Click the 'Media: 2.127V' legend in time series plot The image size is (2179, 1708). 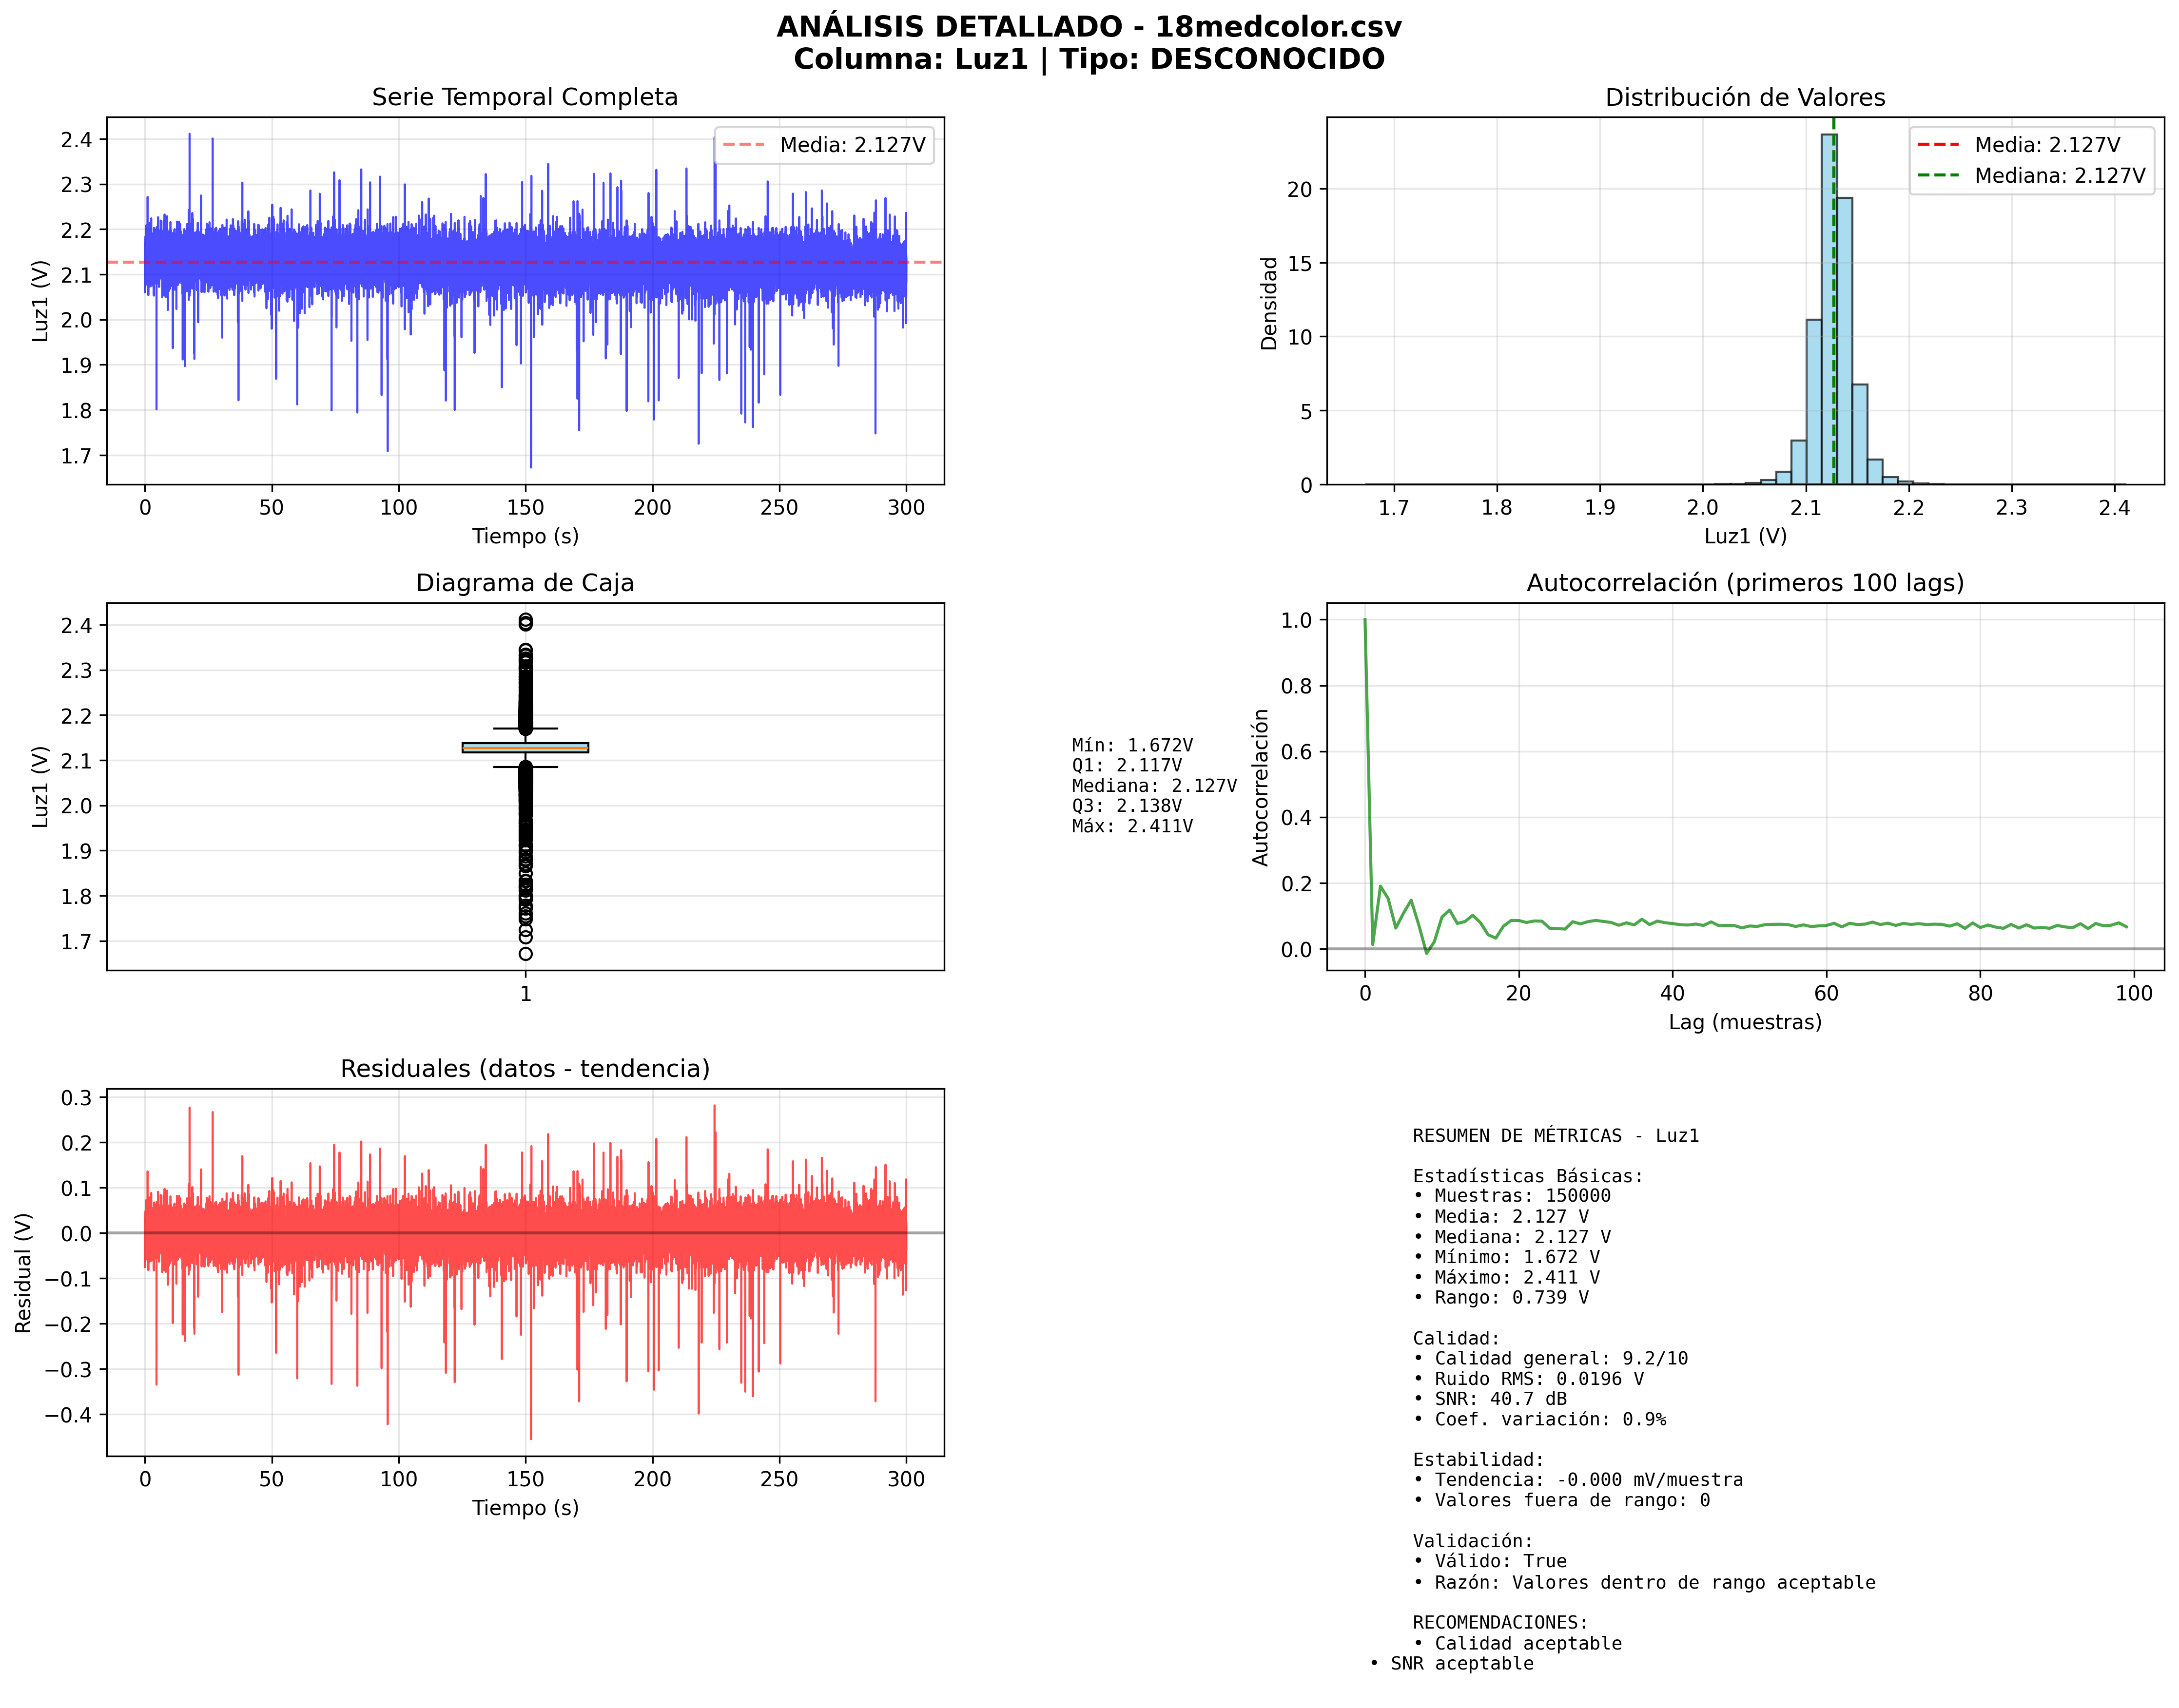click(824, 145)
